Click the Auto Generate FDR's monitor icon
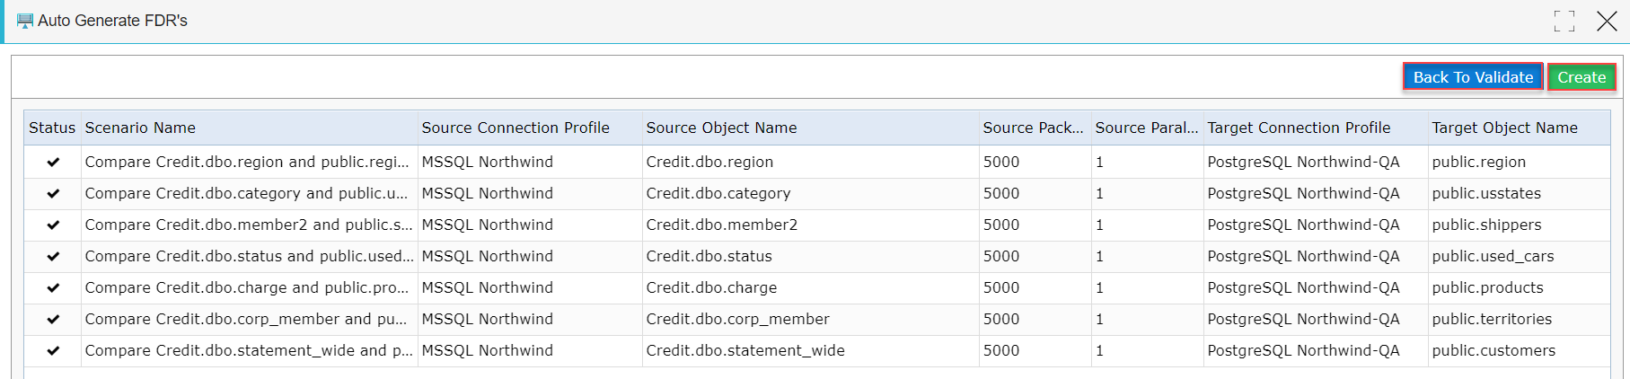 point(25,21)
